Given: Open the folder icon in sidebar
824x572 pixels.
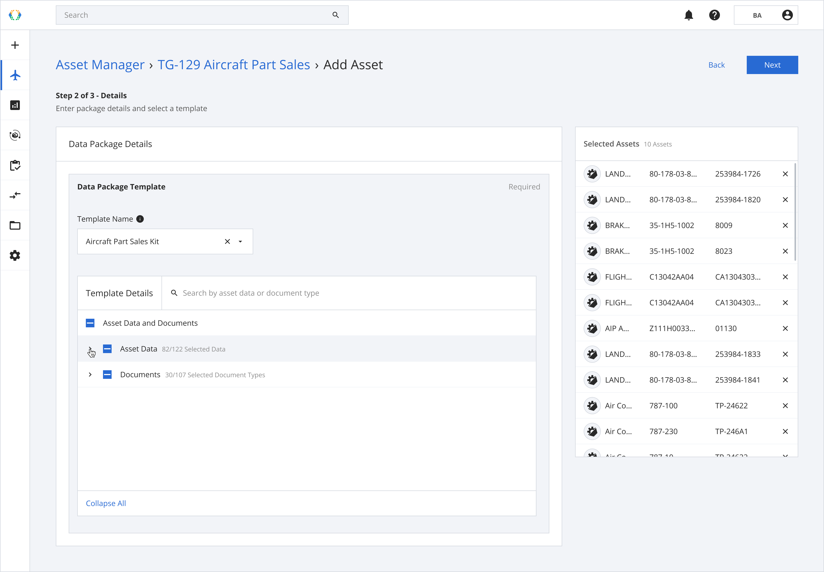Looking at the screenshot, I should 15,225.
